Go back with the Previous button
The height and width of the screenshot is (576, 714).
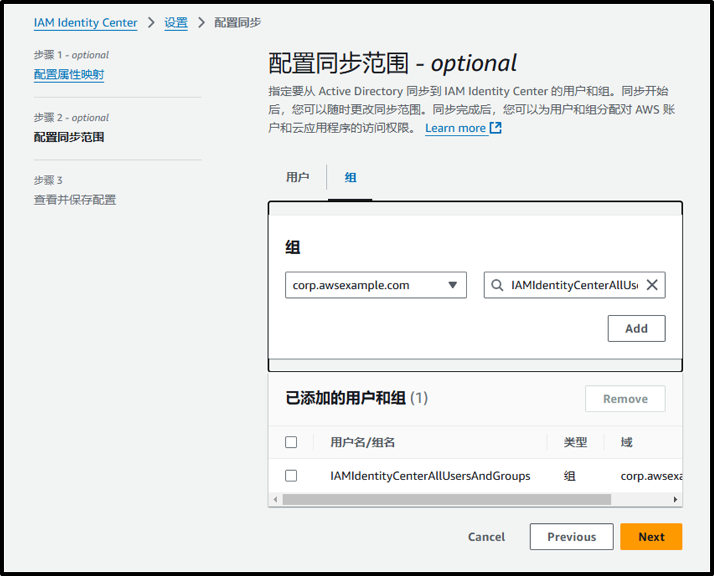(x=571, y=537)
